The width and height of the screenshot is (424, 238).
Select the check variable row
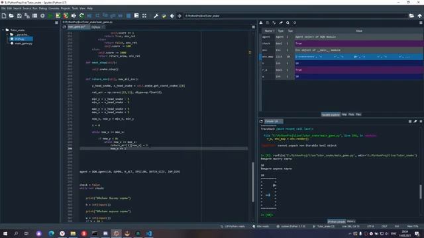342,44
